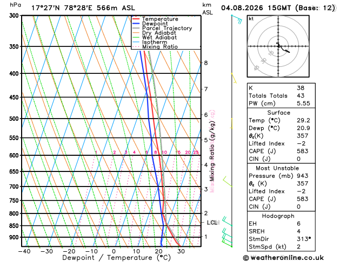This screenshot has width=340, height=262.
Task: Click the 500 hPa pressure label
Action: coord(15,119)
